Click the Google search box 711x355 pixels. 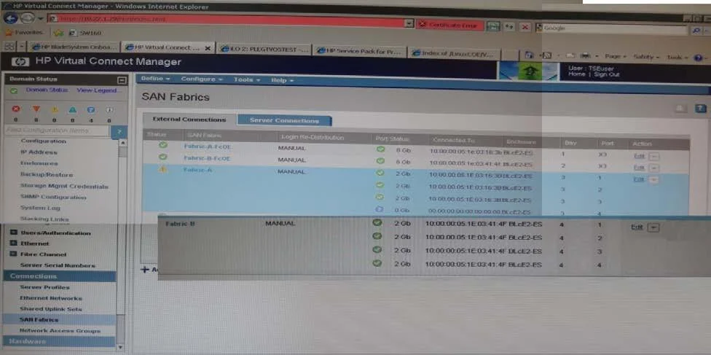click(x=612, y=29)
